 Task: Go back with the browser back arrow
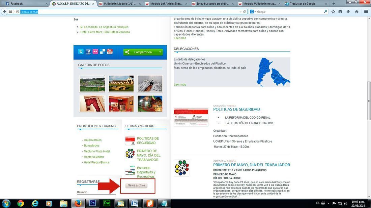pos(4,11)
